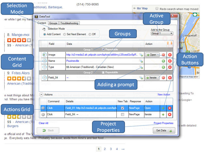
Task: Delete the second Click action (Field_04)
Action: [170, 114]
